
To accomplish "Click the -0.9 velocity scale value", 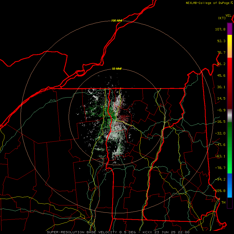I will 221,110.
